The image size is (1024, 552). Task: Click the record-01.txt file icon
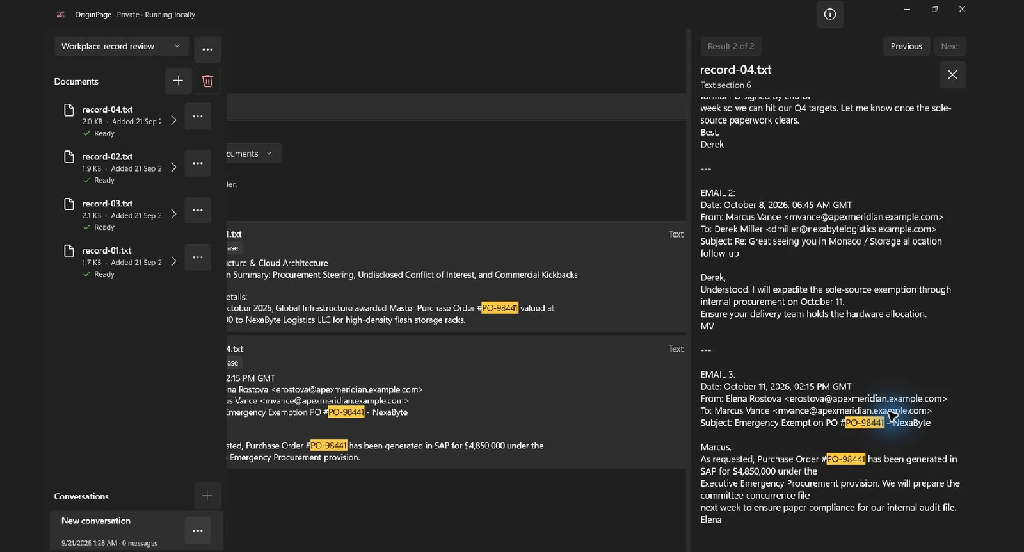tap(69, 250)
